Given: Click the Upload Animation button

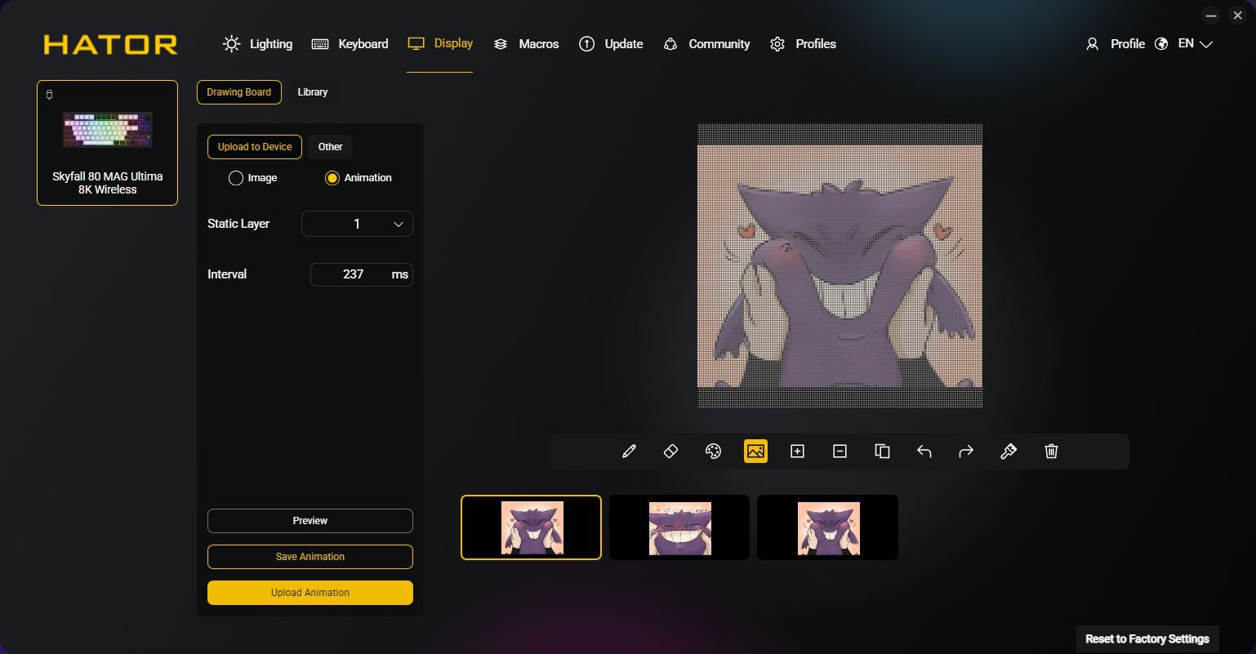Looking at the screenshot, I should tap(310, 593).
